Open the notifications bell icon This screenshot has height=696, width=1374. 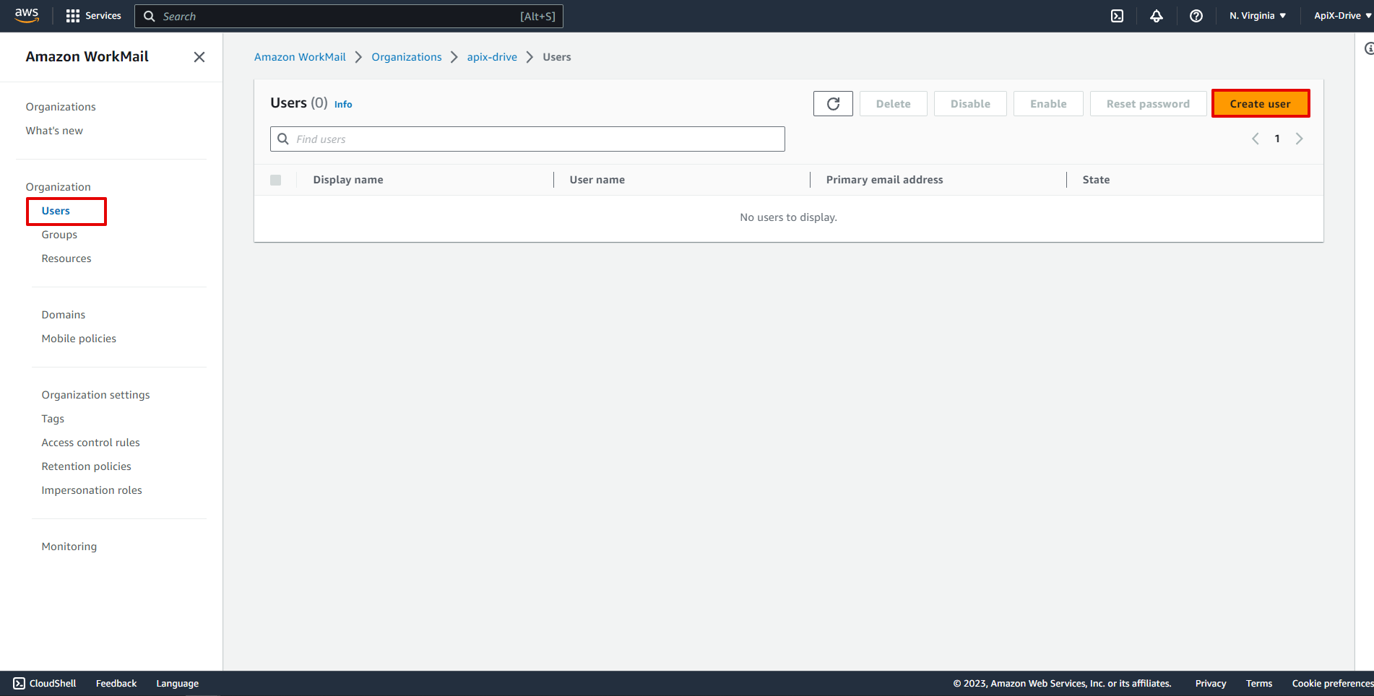1157,16
